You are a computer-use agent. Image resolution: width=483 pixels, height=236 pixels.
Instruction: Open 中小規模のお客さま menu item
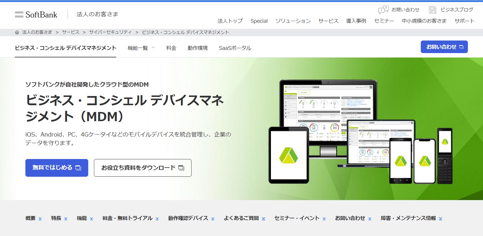click(x=424, y=21)
